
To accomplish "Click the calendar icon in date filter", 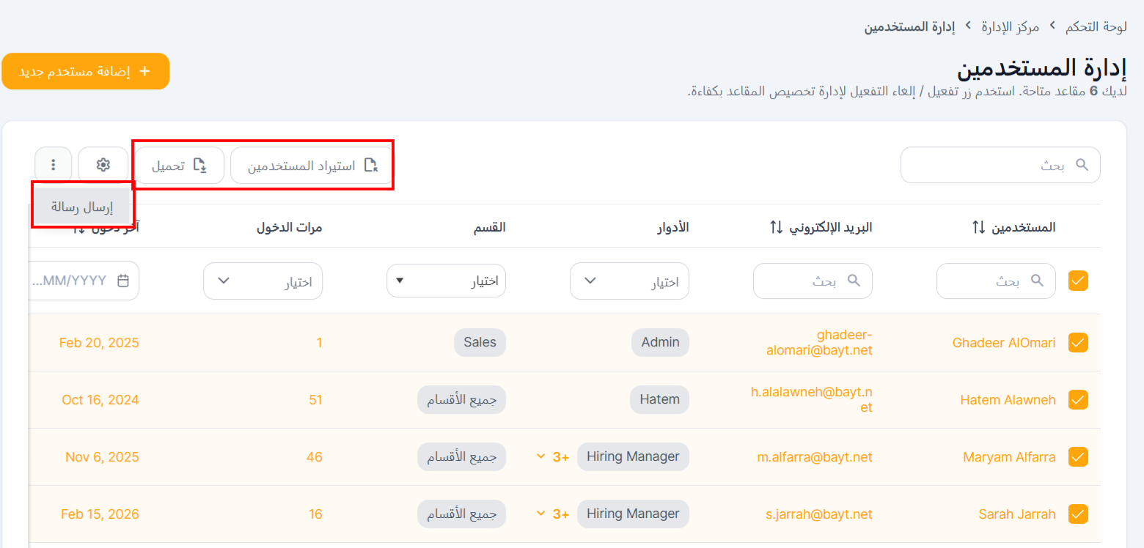I will pyautogui.click(x=123, y=281).
